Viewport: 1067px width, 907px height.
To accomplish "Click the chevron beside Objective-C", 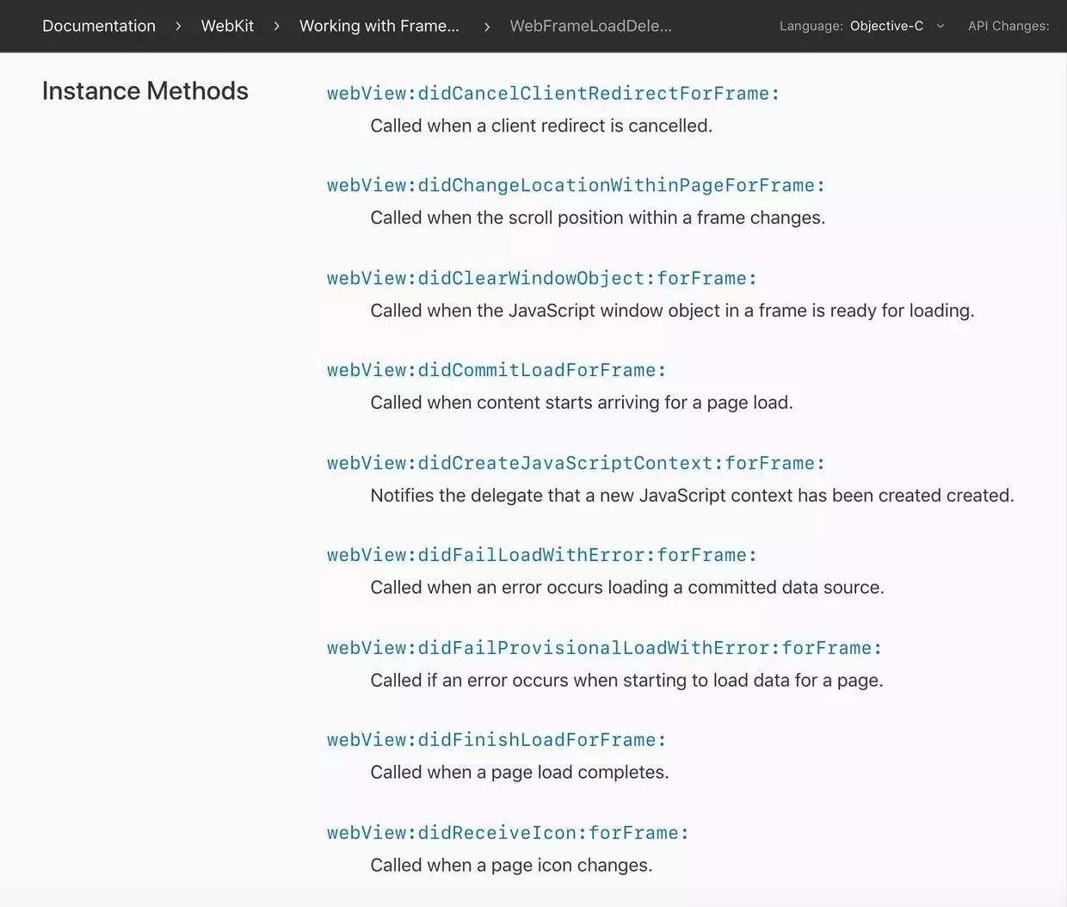I will point(941,26).
